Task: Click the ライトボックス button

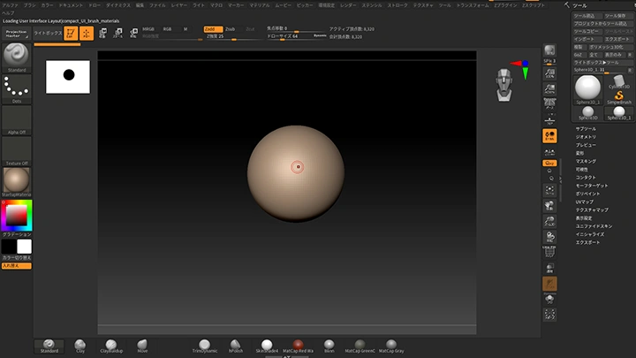Action: 48,34
